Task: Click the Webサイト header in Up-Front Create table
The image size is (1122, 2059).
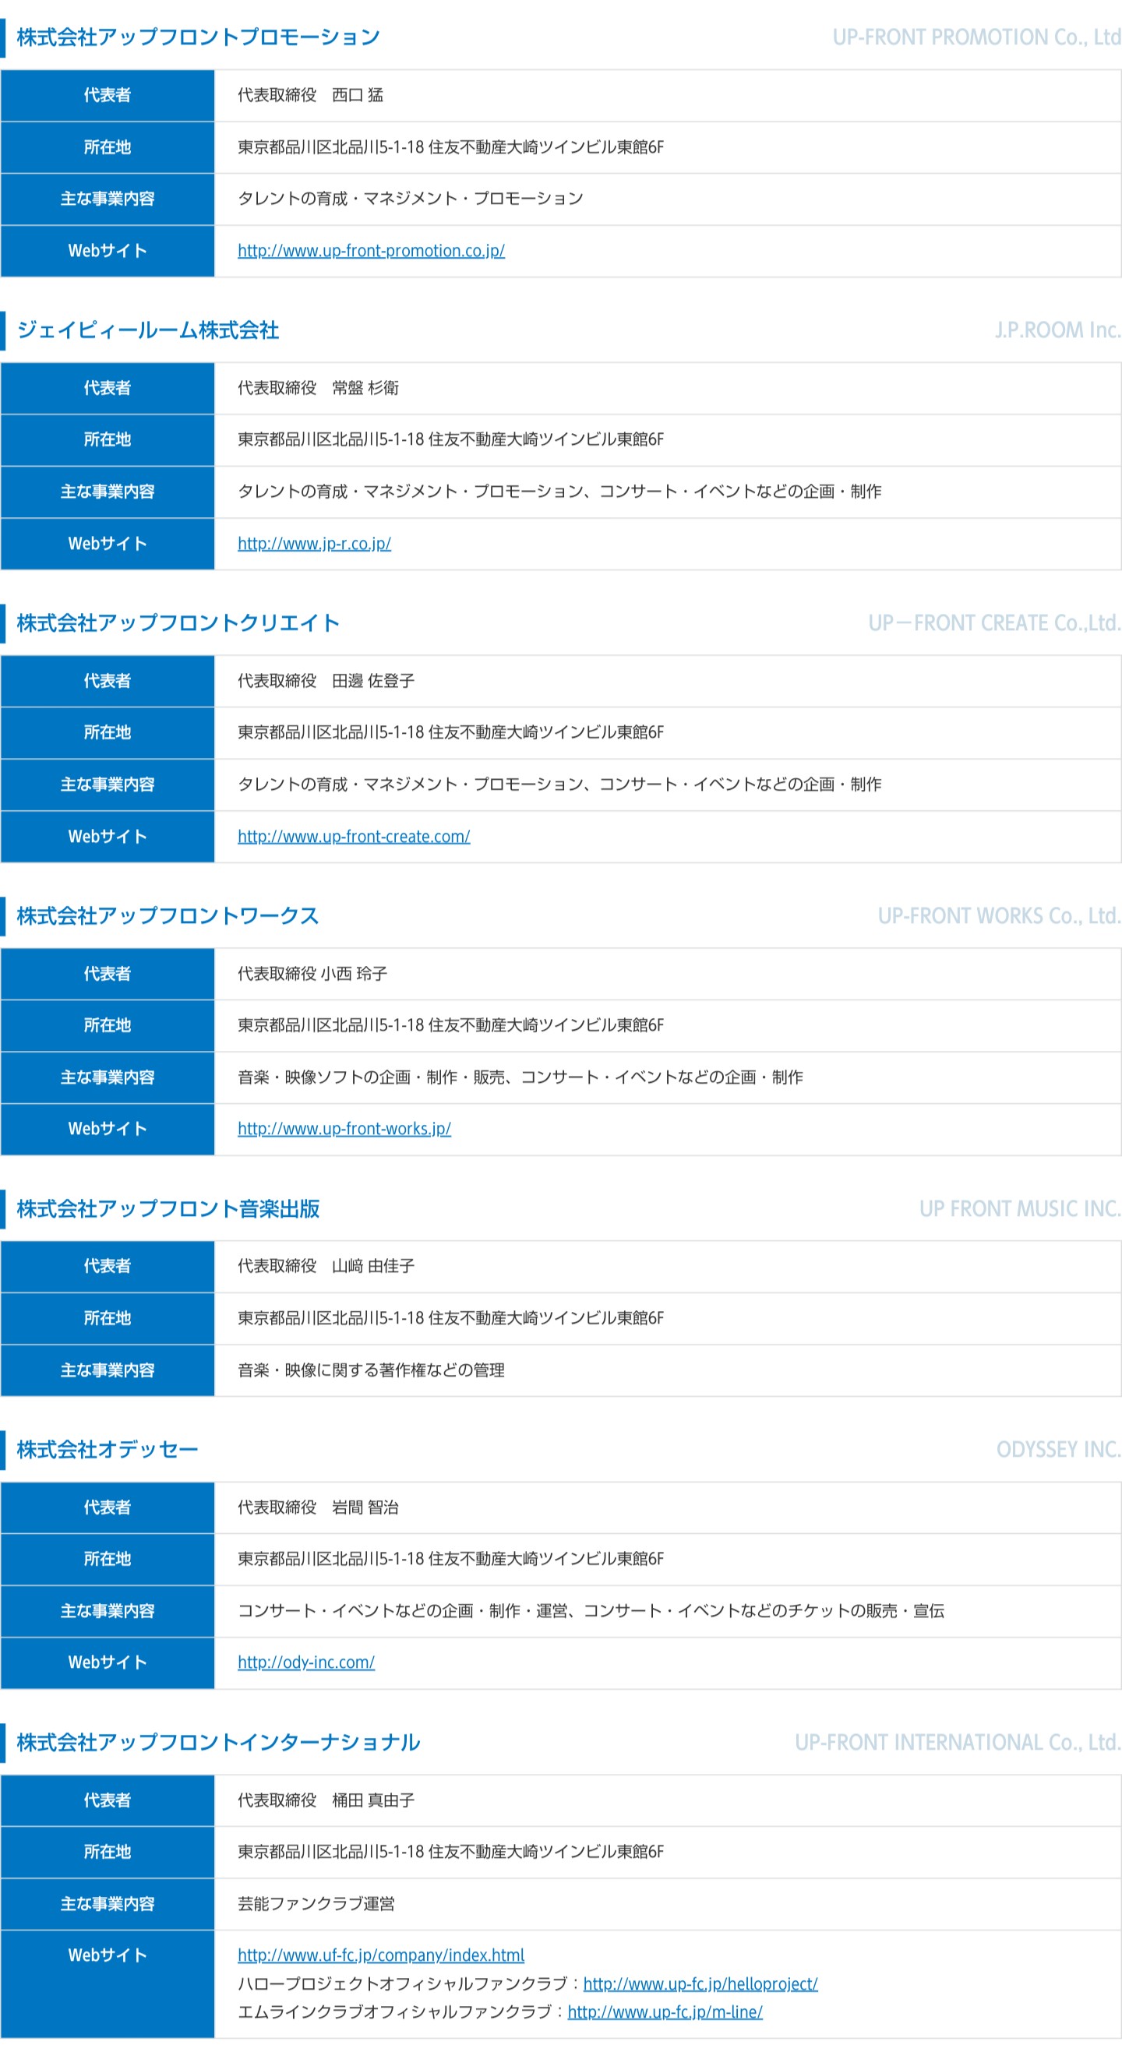Action: pos(108,836)
